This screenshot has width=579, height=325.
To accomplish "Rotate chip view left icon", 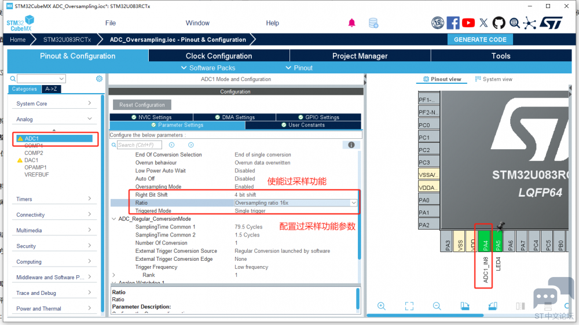I will pos(465,306).
